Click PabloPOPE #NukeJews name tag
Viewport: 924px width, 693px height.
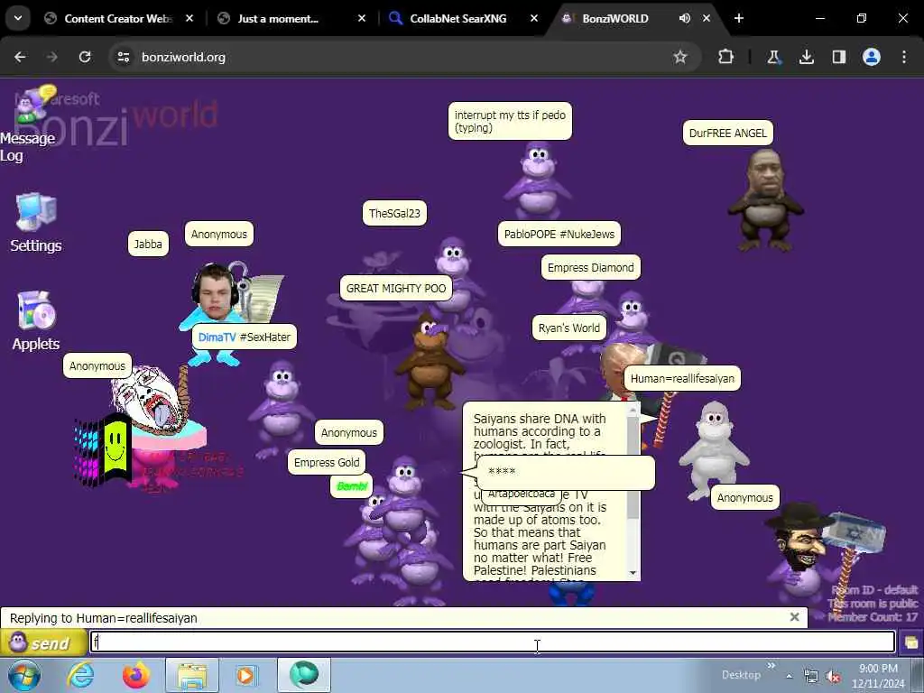pos(559,234)
